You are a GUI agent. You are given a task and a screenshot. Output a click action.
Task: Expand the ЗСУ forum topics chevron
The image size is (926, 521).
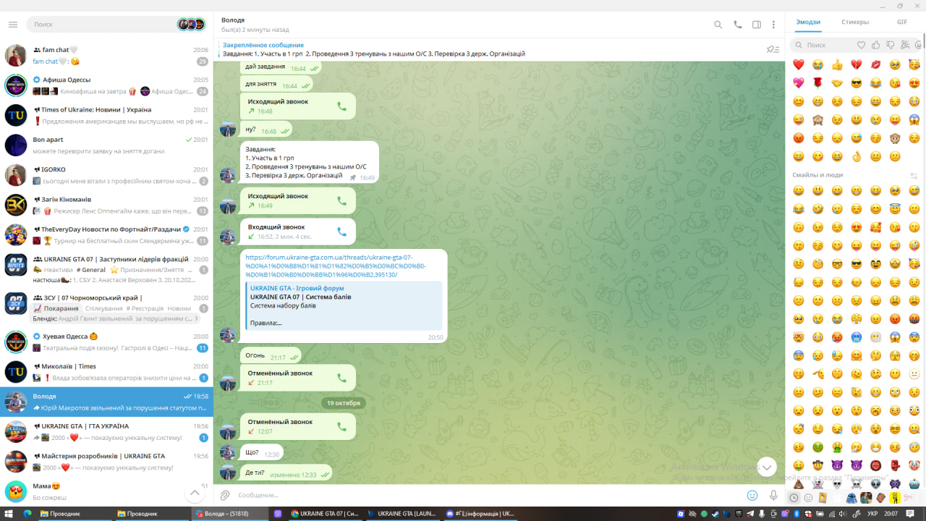click(x=196, y=318)
